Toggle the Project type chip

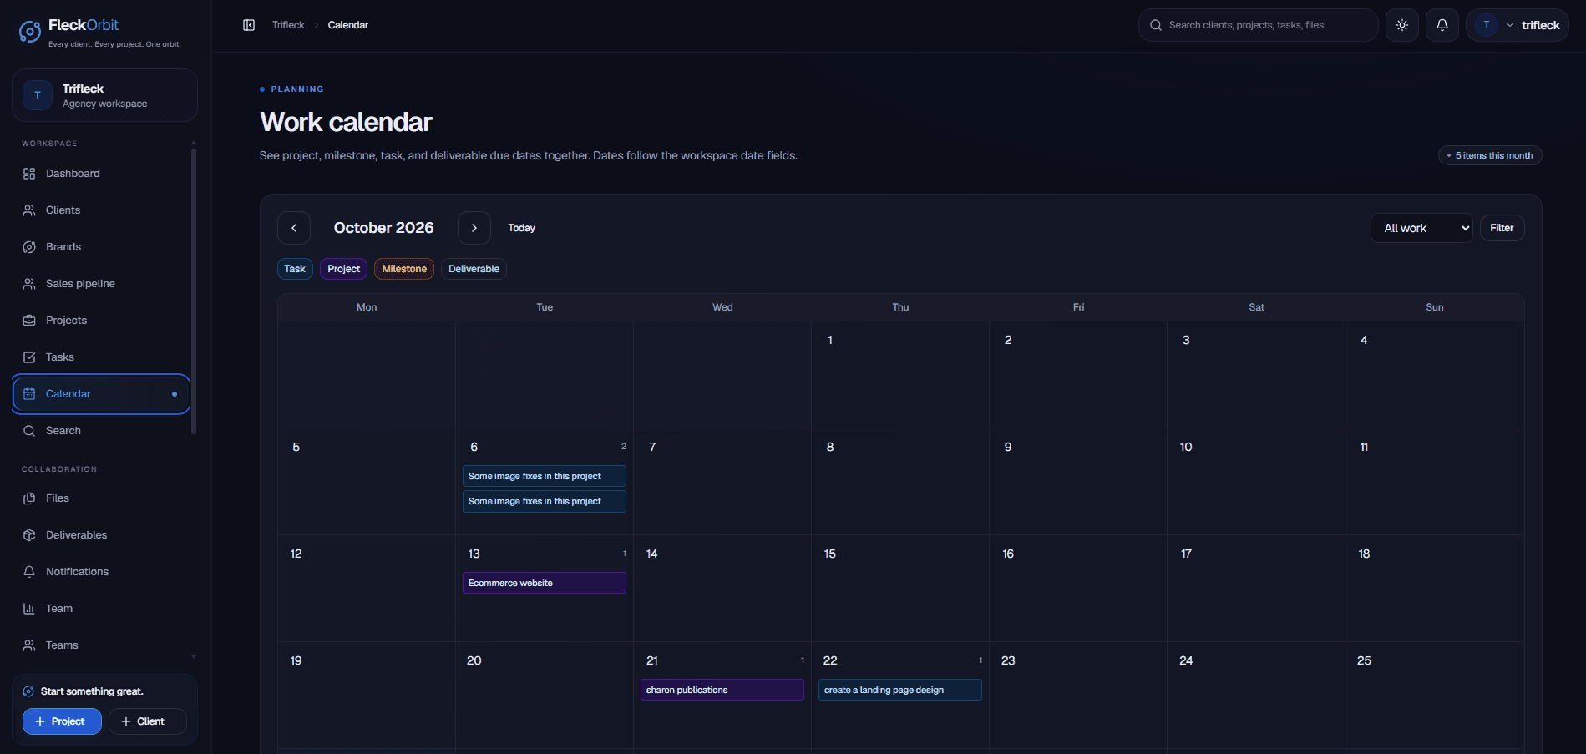coord(343,269)
